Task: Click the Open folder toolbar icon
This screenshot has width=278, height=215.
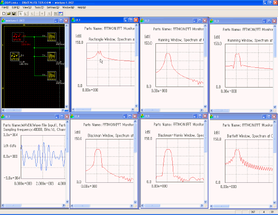Action: coord(9,13)
